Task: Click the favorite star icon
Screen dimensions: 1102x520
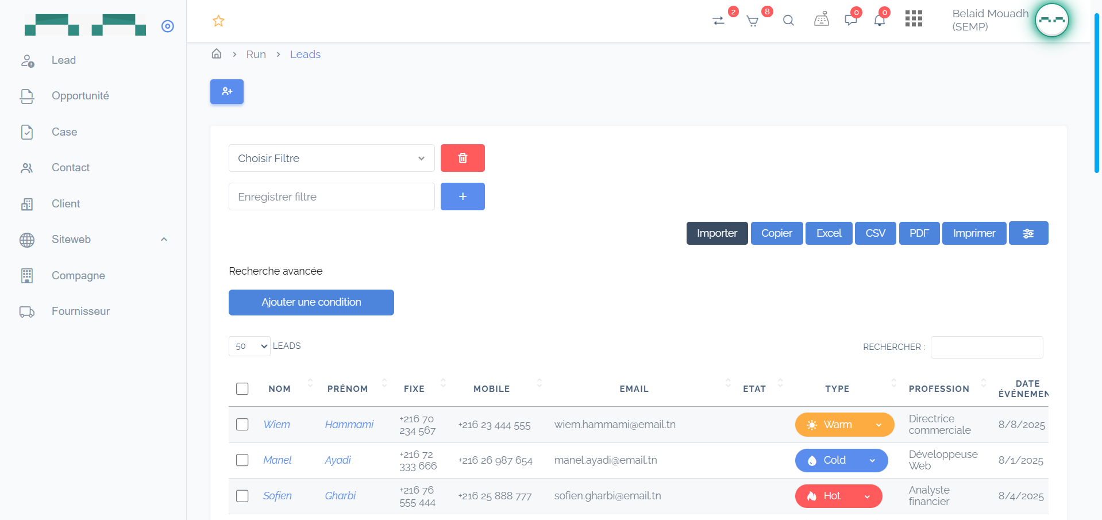Action: pos(218,21)
